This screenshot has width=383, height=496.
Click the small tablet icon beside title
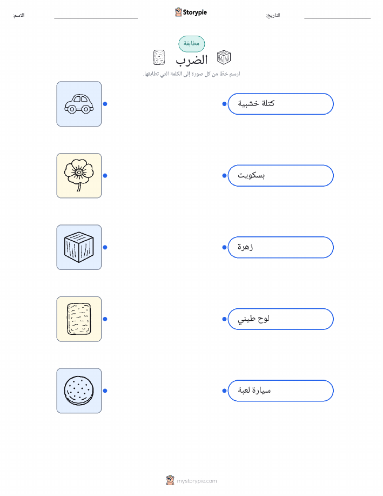click(159, 57)
